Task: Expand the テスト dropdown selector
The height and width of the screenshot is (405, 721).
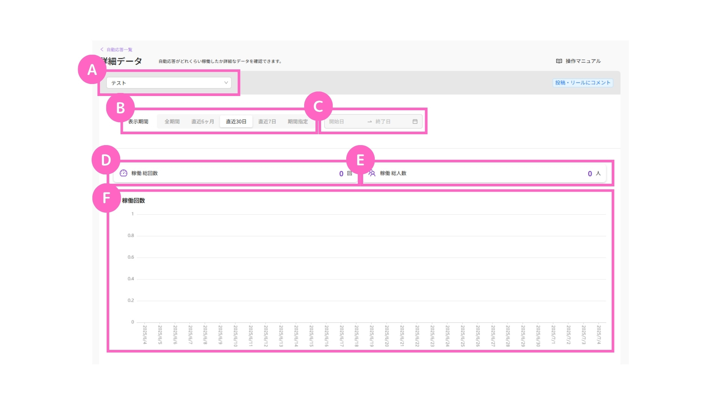Action: coord(169,83)
